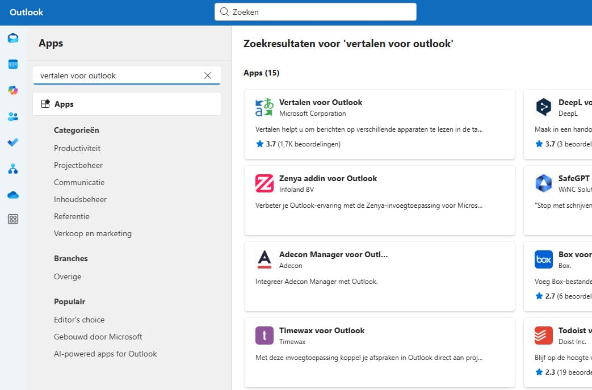This screenshot has width=592, height=390.
Task: Open Timewax voor Outlook title
Action: (322, 330)
